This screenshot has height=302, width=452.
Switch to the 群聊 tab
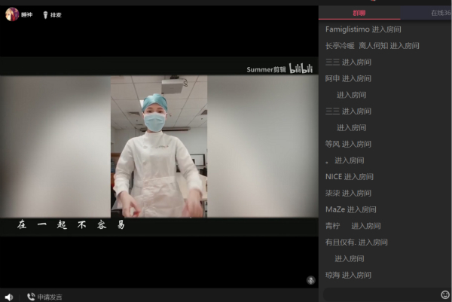359,13
